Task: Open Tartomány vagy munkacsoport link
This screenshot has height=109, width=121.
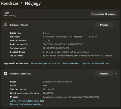Action: coord(45,63)
